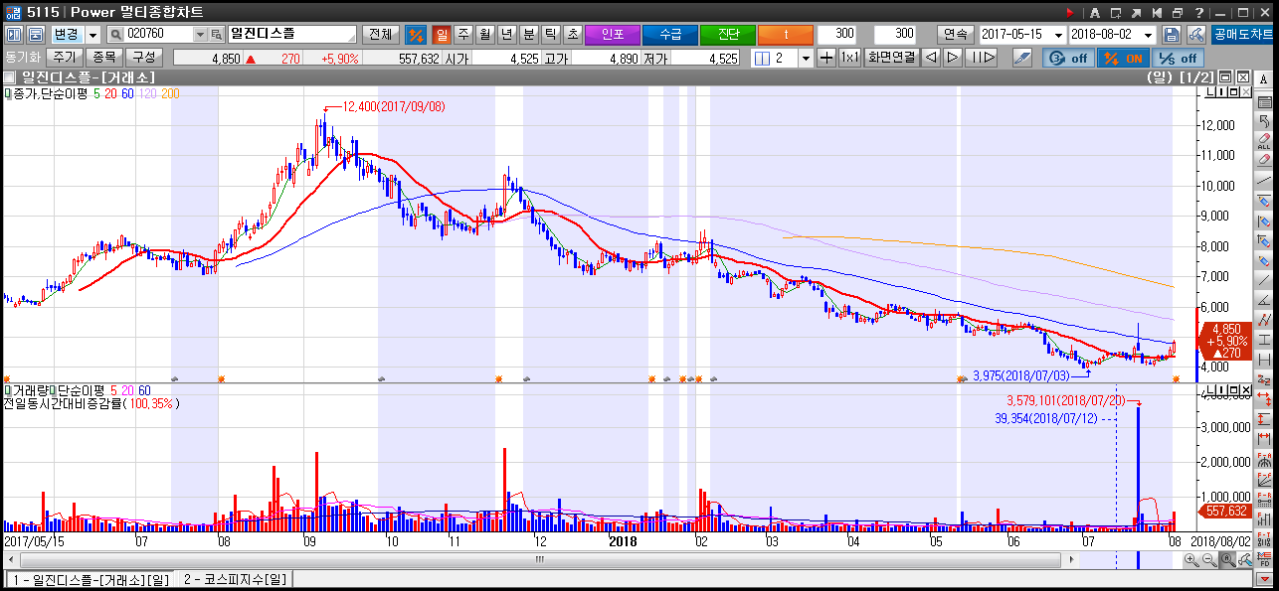Toggle the price/volume ON switch
Image resolution: width=1279 pixels, height=591 pixels.
pyautogui.click(x=1121, y=58)
